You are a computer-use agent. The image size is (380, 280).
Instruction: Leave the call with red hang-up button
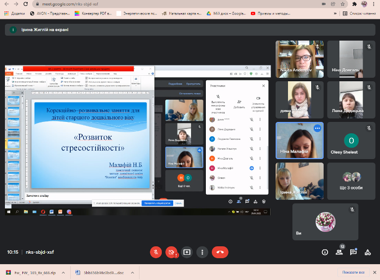(220, 252)
